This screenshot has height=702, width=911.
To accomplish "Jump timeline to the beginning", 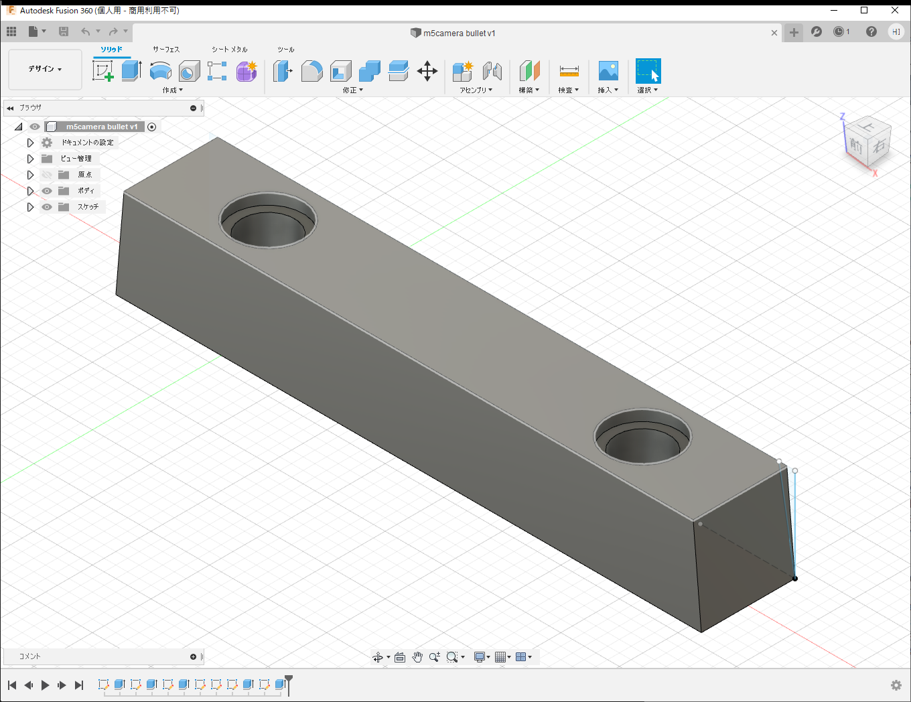I will (x=12, y=685).
